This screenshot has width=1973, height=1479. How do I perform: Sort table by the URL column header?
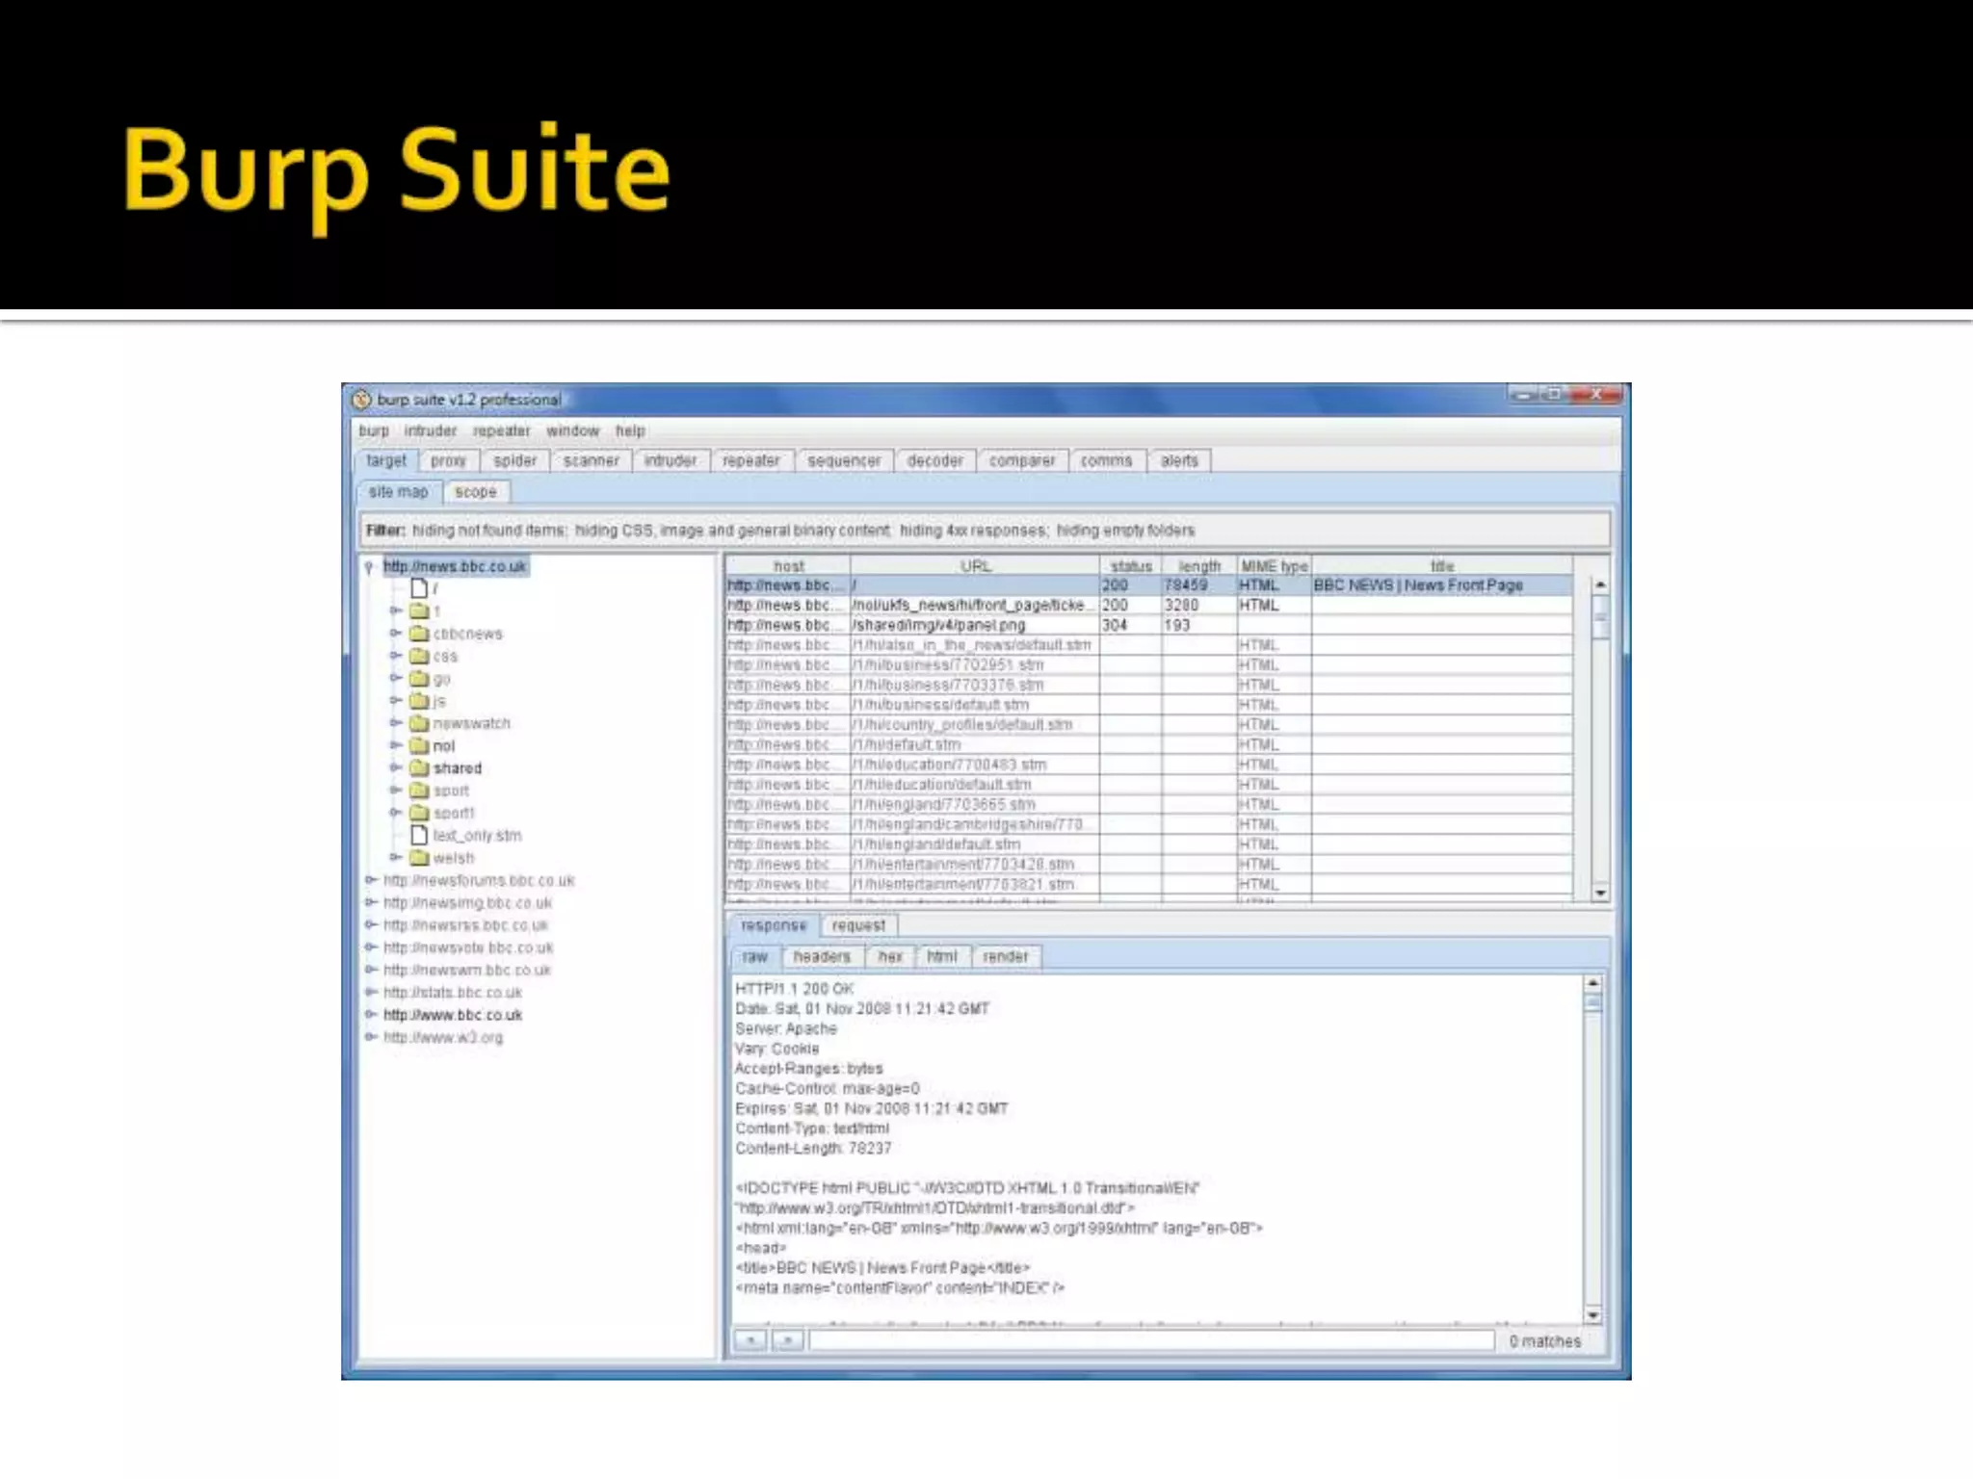[x=975, y=566]
